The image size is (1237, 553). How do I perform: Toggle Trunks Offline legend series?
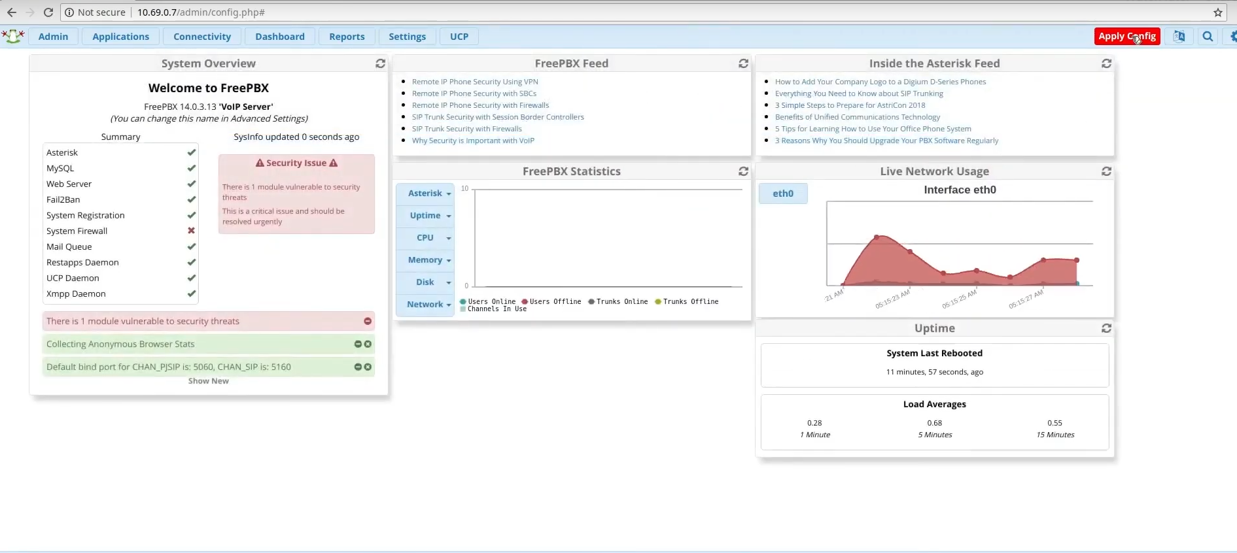point(687,302)
